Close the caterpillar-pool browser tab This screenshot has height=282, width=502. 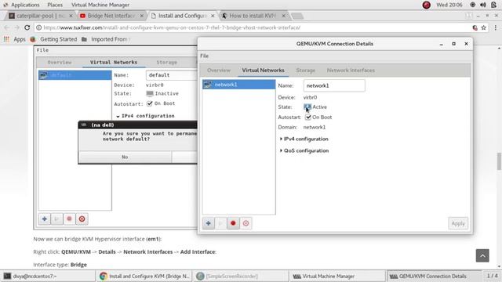tap(71, 16)
